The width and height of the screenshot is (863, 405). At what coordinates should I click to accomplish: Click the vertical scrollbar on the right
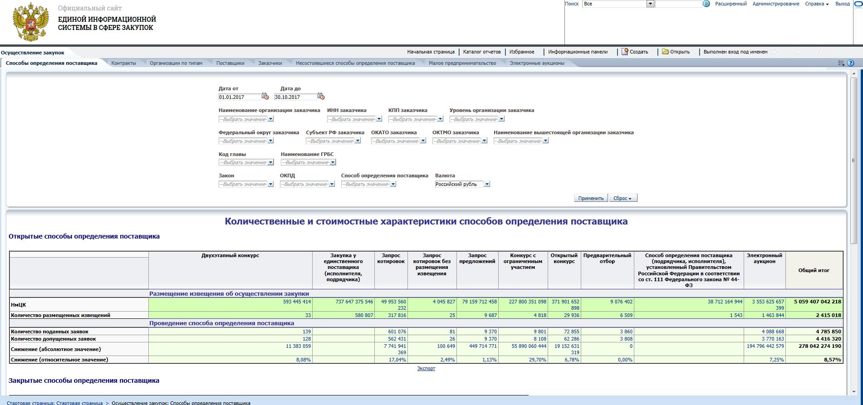tap(853, 161)
